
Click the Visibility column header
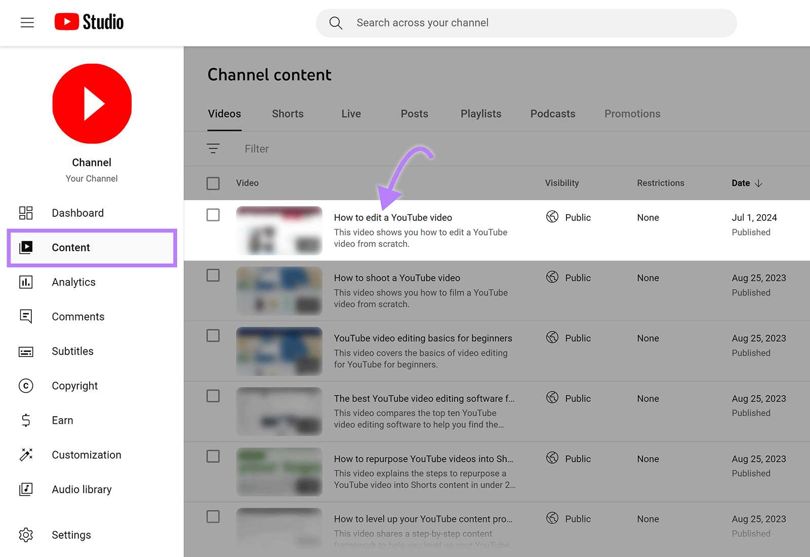pyautogui.click(x=561, y=183)
